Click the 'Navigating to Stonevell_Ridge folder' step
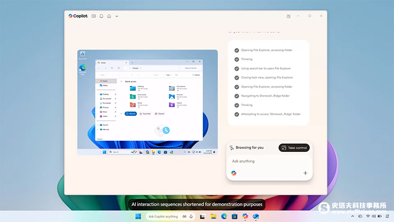 click(265, 96)
